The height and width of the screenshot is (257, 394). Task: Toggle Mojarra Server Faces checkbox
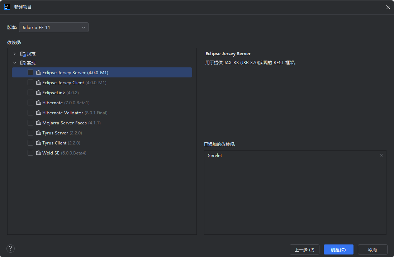click(x=30, y=123)
